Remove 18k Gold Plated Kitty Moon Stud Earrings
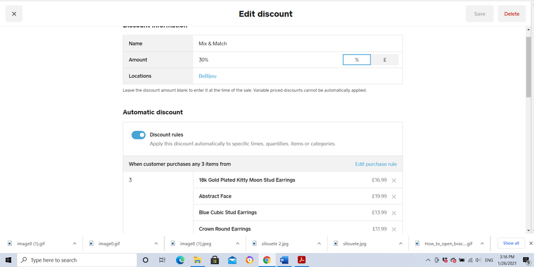 tap(394, 180)
